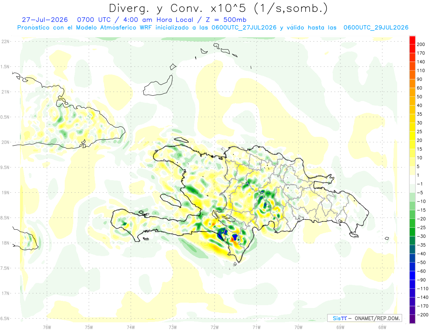Click the '17N' latitude label

click(5, 293)
